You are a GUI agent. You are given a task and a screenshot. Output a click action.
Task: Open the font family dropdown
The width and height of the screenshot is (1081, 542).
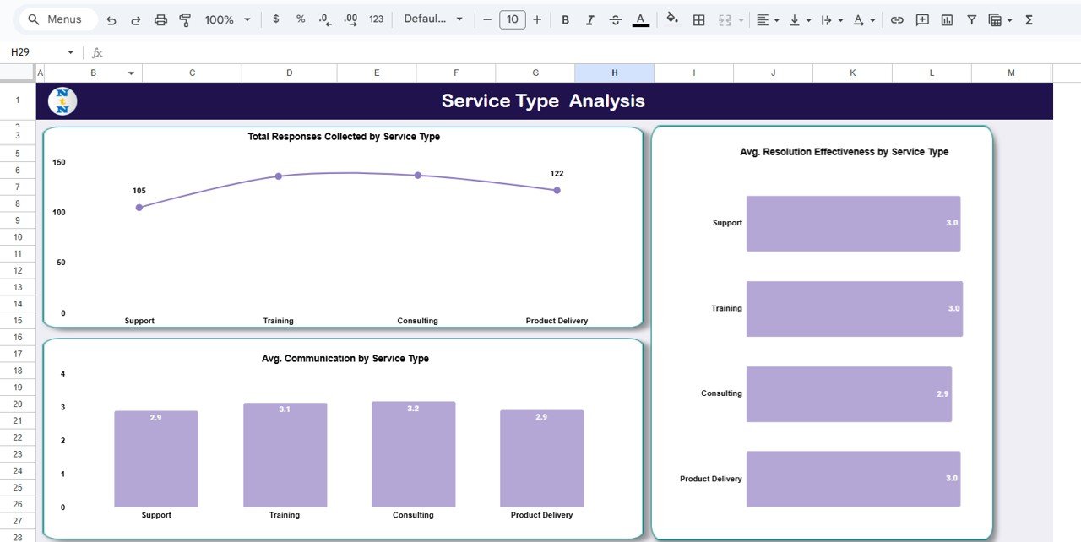433,19
